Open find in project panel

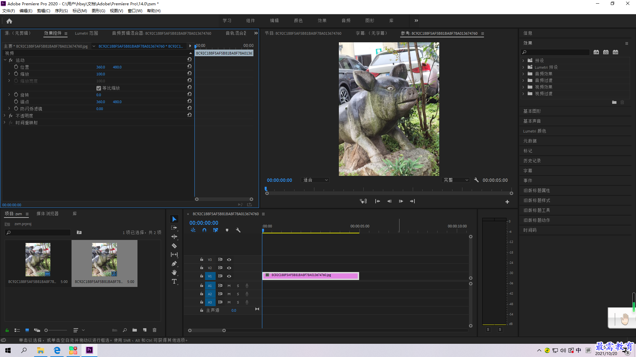click(125, 330)
